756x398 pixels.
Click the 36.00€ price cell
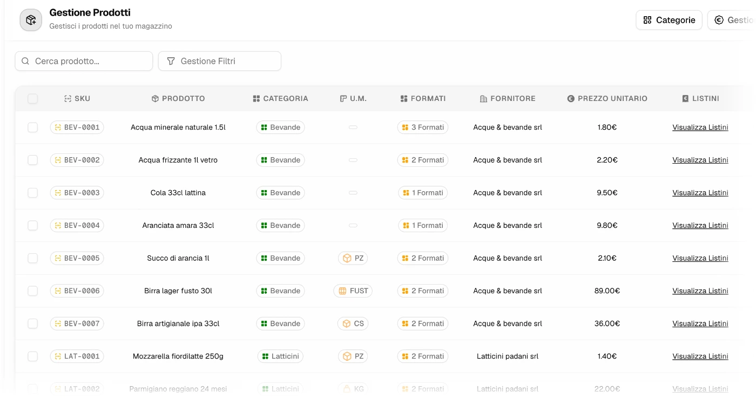point(607,323)
